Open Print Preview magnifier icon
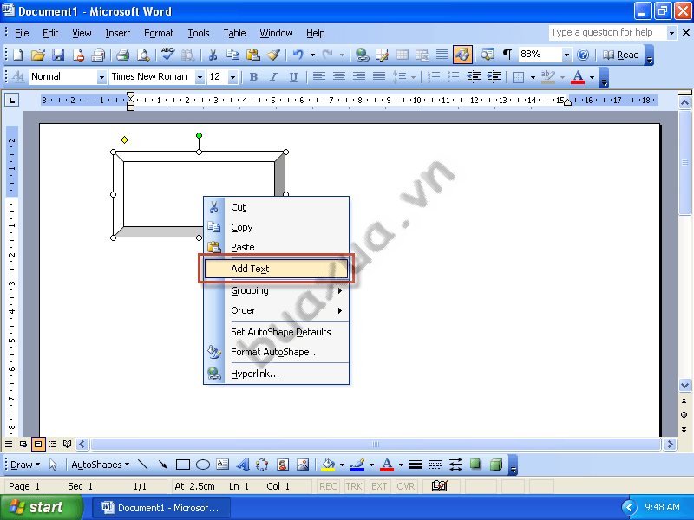This screenshot has height=520, width=694. tap(143, 55)
